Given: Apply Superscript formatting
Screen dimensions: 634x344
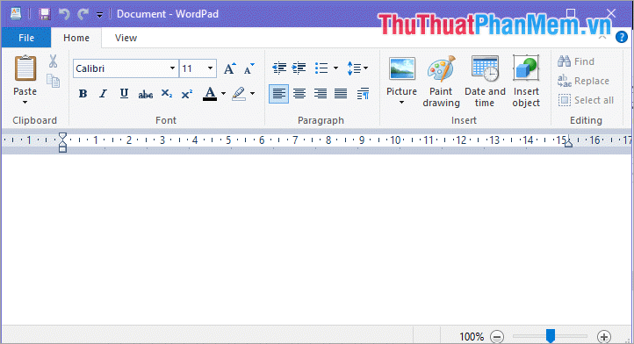Looking at the screenshot, I should coord(187,94).
